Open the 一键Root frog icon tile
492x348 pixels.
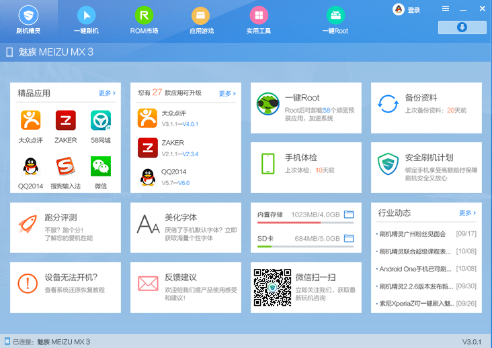[268, 104]
